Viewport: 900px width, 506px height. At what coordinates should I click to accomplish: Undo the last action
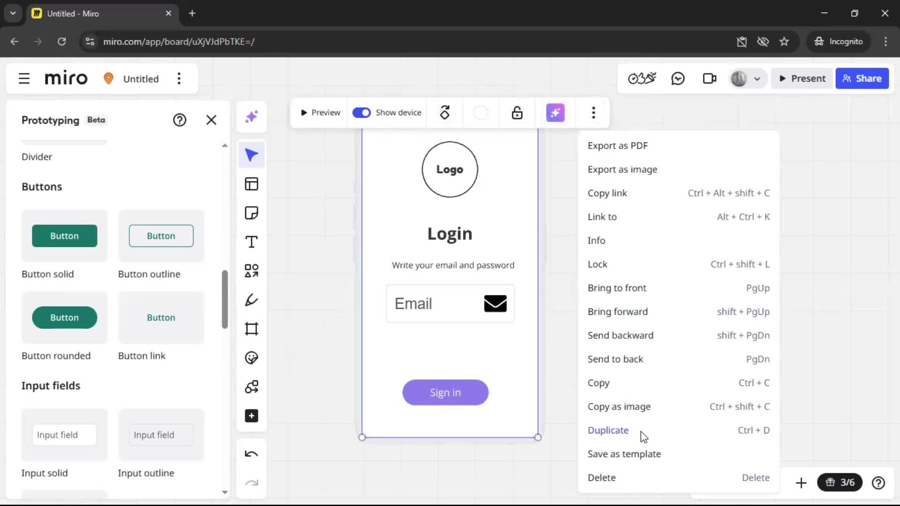pyautogui.click(x=252, y=454)
